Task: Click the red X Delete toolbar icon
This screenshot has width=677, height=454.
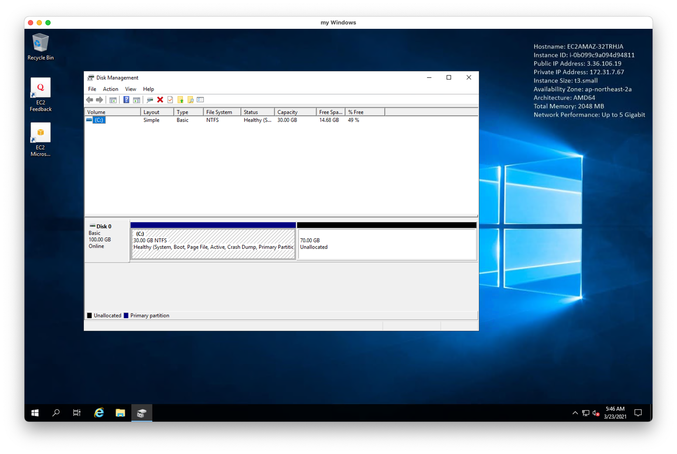Action: tap(160, 100)
